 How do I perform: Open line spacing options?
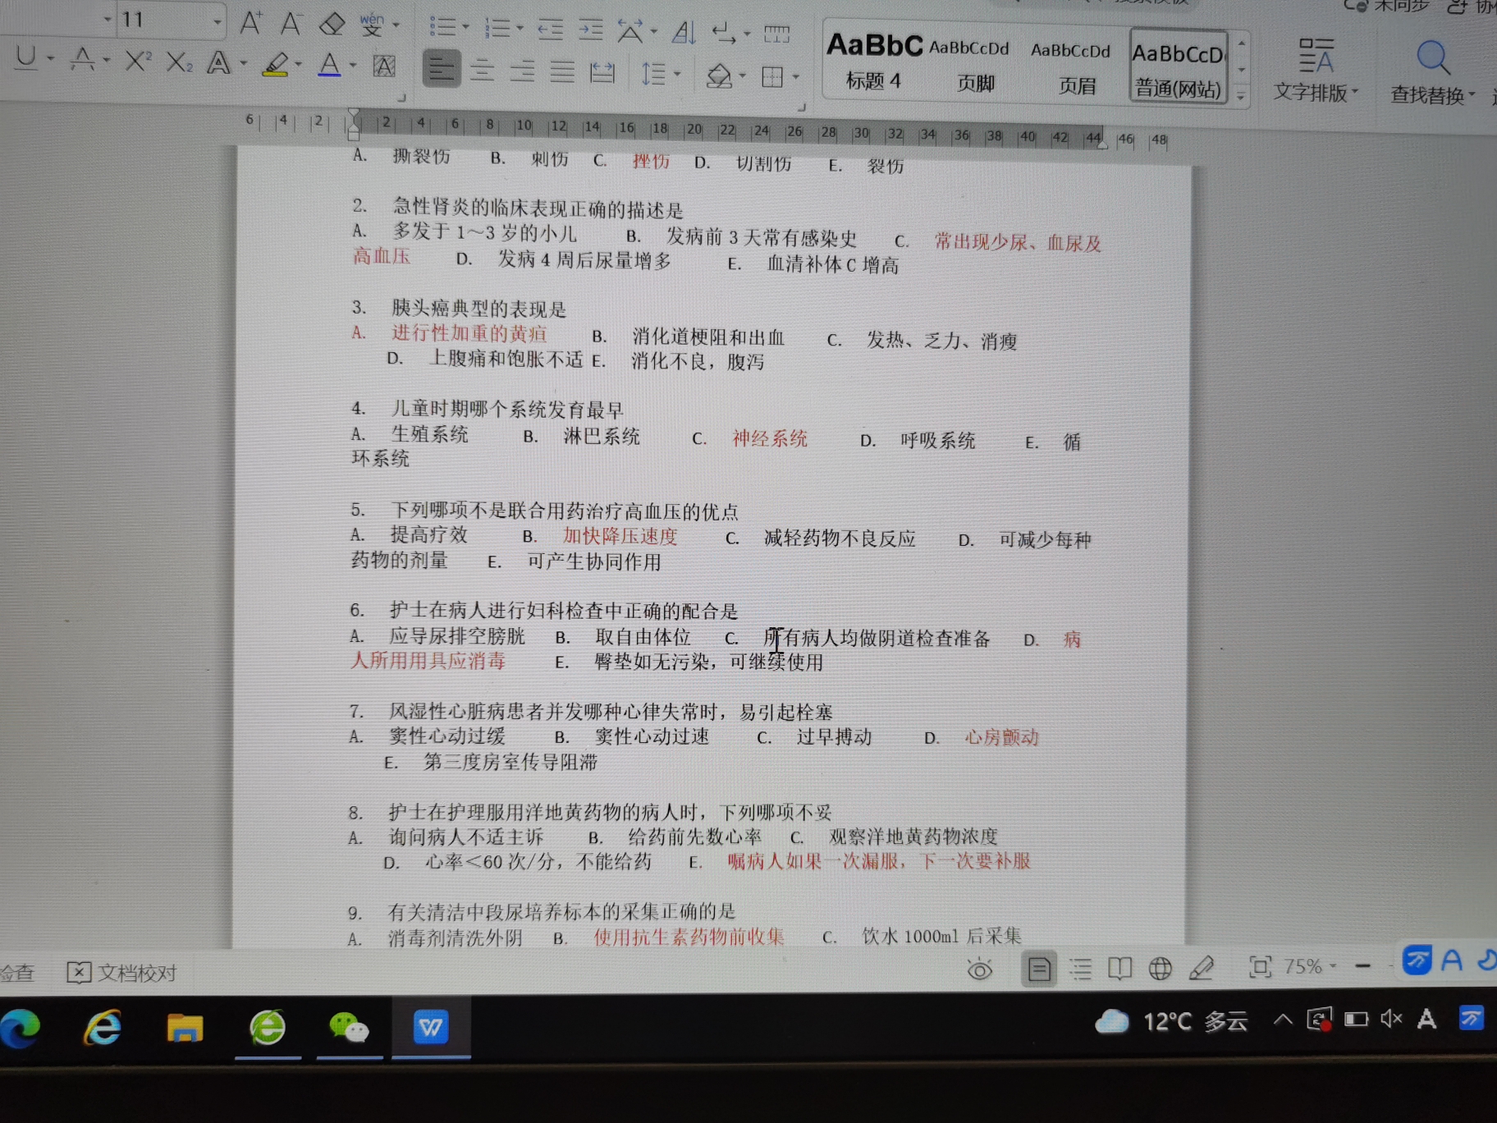pyautogui.click(x=653, y=74)
